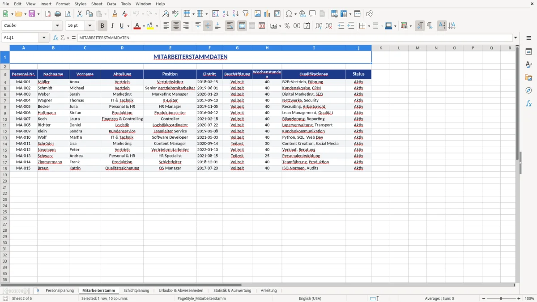Enable AutoFilter on the selection

click(245, 13)
